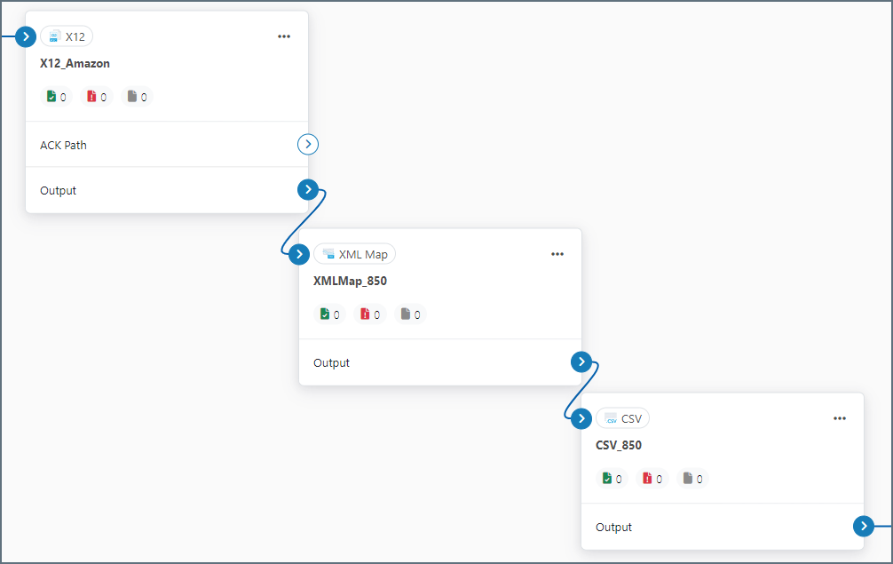Open the CSV_850 three-dot options menu
This screenshot has height=564, width=893.
click(x=840, y=418)
